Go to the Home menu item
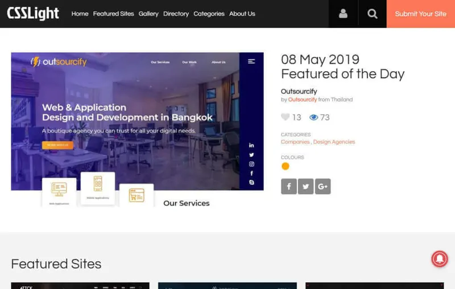The image size is (455, 289). (80, 14)
